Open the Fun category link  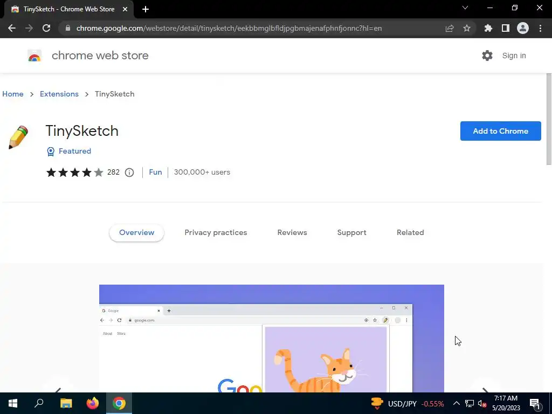155,172
